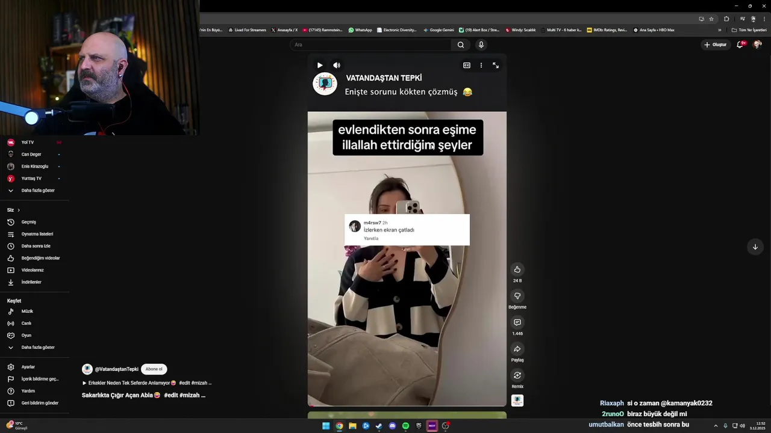771x433 pixels.
Task: Open the WhatsApp bookmark
Action: [360, 30]
